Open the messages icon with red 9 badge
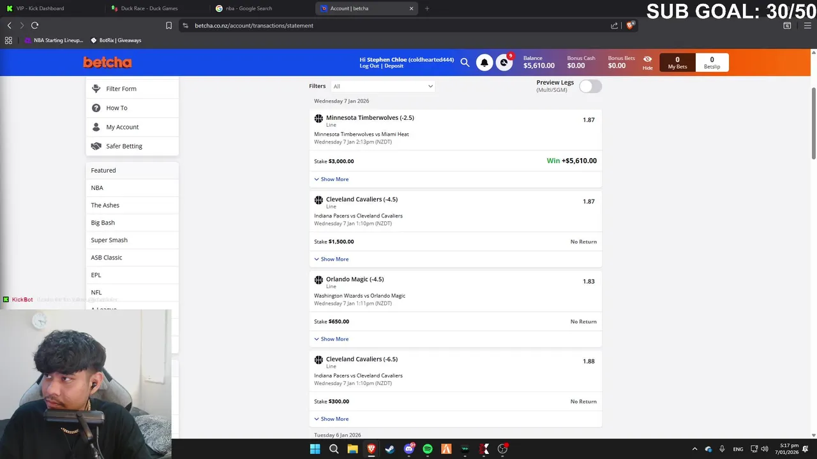This screenshot has height=459, width=817. click(504, 62)
